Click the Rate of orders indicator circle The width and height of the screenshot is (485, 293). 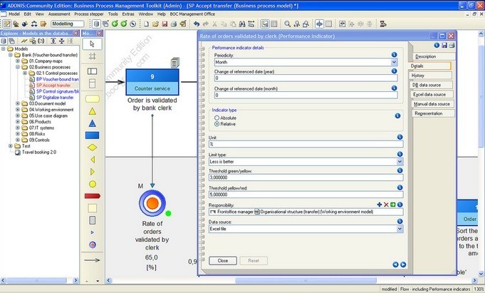[x=152, y=204]
